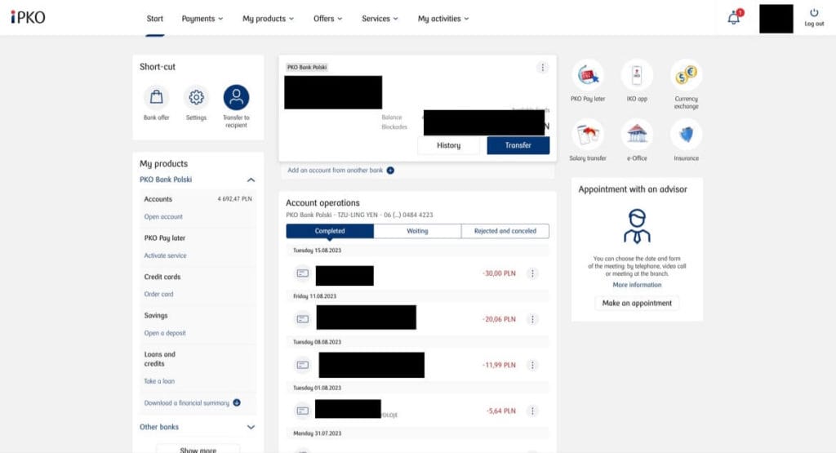Open the Payments dropdown menu
Image resolution: width=836 pixels, height=453 pixels.
click(x=202, y=19)
